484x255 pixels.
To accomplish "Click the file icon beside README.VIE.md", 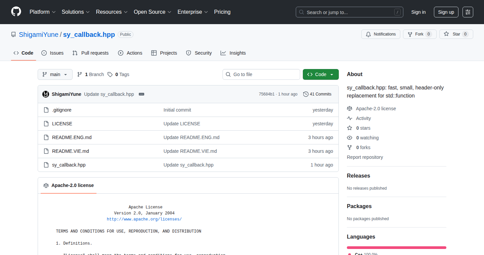I will [x=46, y=151].
